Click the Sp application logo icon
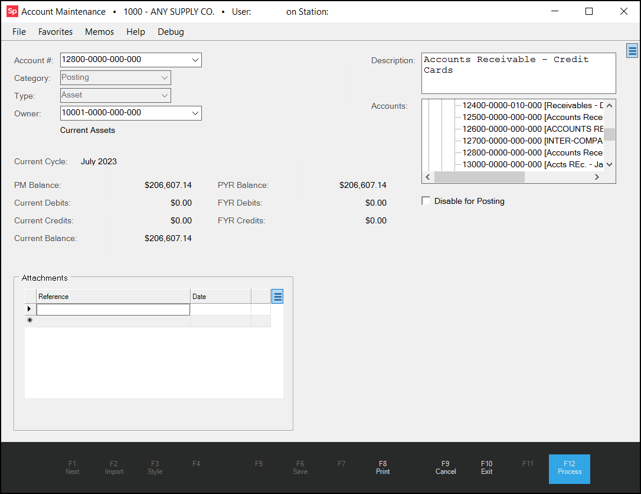 [12, 11]
